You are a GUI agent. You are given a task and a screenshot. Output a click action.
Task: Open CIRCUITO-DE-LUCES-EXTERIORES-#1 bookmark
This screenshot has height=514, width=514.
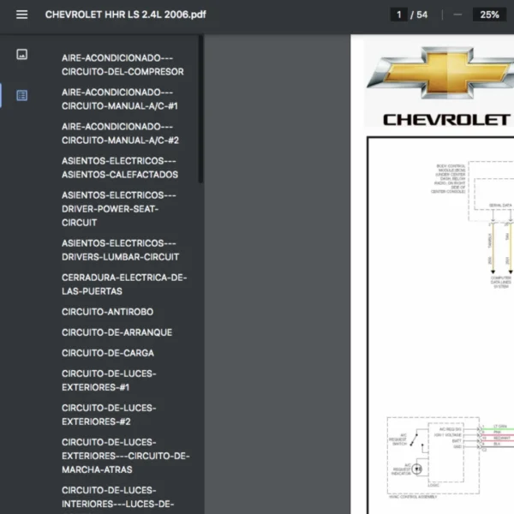coord(109,380)
